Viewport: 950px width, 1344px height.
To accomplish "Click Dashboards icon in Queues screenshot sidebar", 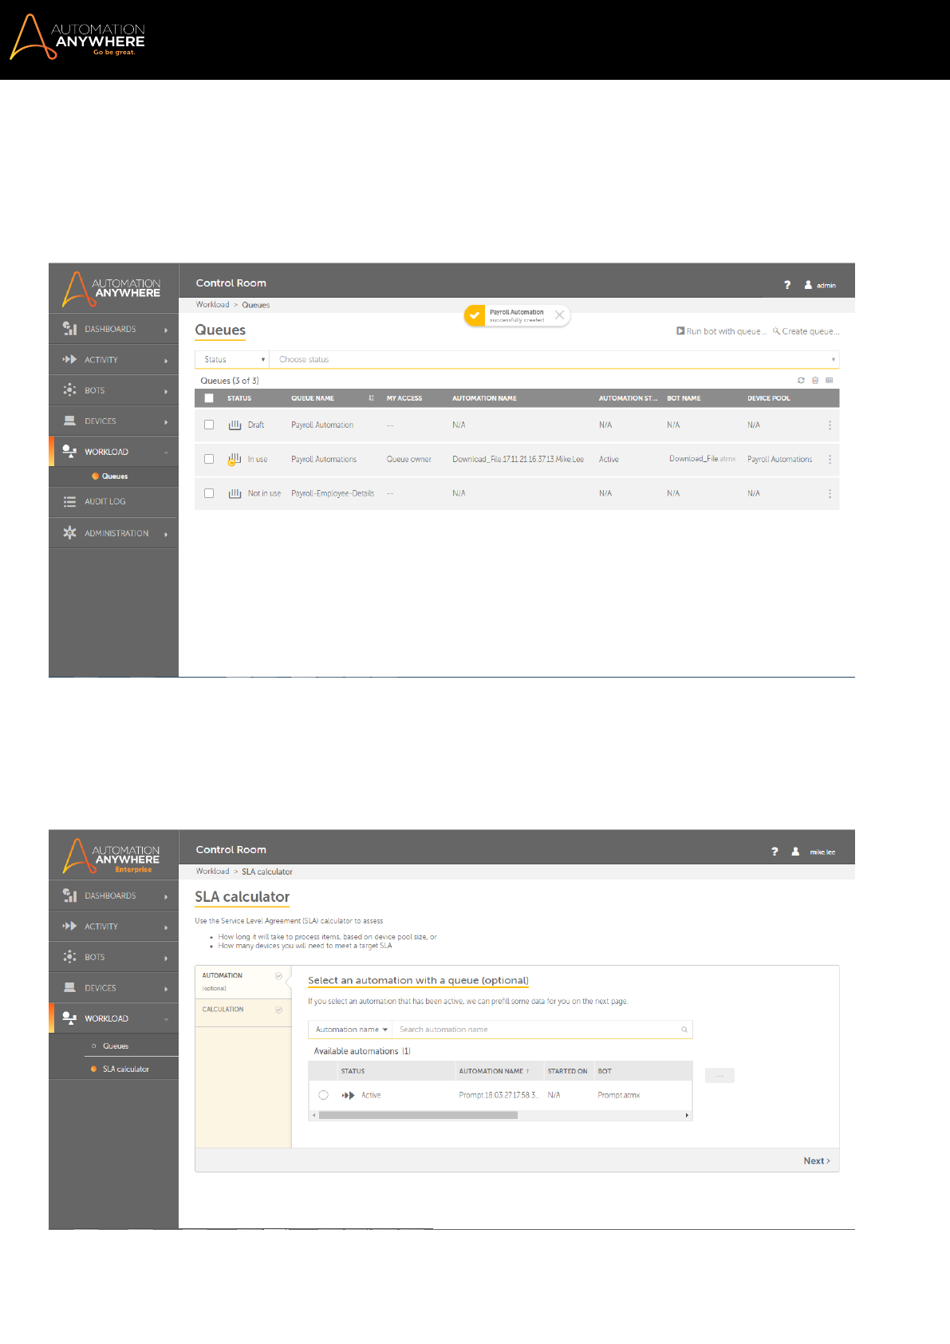I will click(x=69, y=329).
